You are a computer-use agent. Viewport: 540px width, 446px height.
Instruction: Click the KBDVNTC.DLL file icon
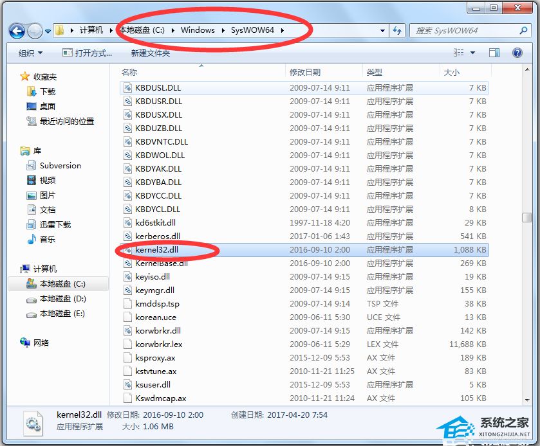pos(128,141)
